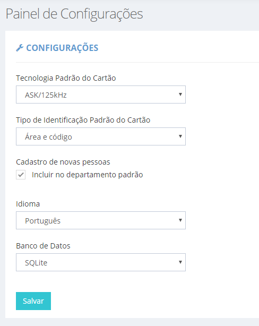Click the arrow on the ASK/125kHz field

tap(180, 95)
